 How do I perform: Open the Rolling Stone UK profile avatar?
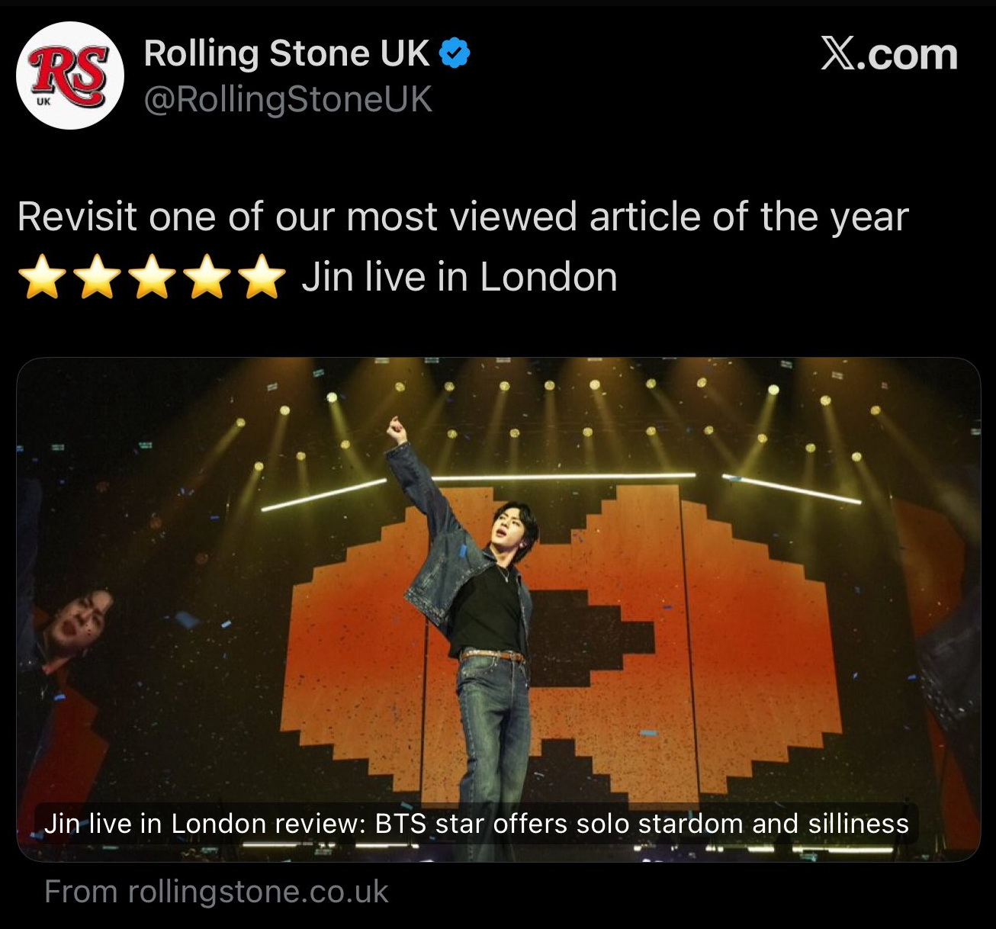pos(70,76)
